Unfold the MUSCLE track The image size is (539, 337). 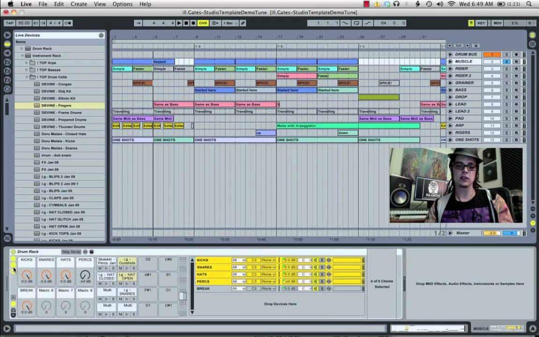point(450,61)
